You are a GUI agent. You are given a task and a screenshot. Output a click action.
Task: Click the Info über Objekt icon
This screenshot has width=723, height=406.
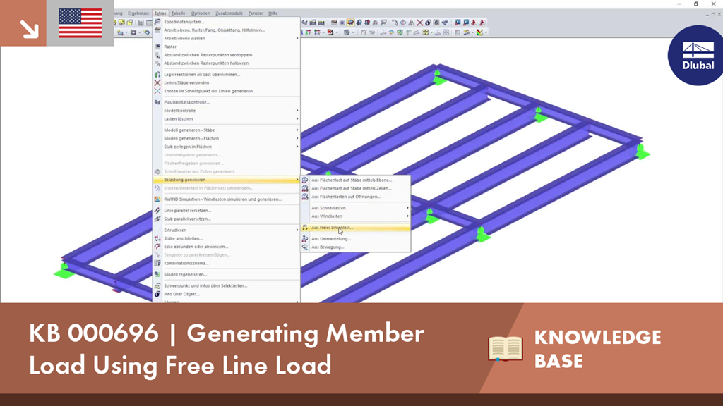pyautogui.click(x=157, y=294)
